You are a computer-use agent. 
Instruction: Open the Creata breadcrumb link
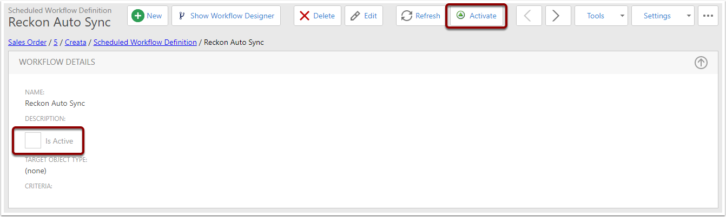[x=76, y=42]
